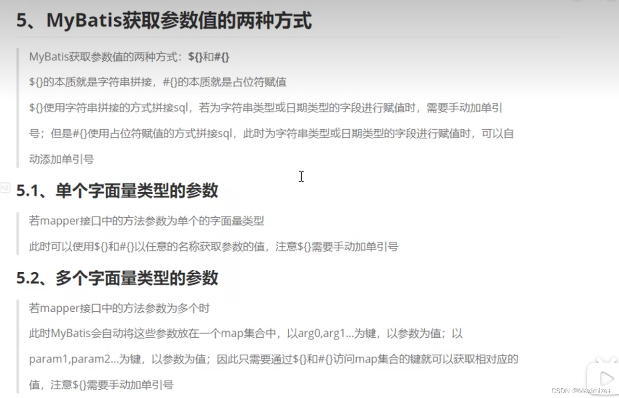Viewport: 619px width, 398px height.
Task: Click line '值，注意${}需要手动加单引号'
Action: point(101,385)
